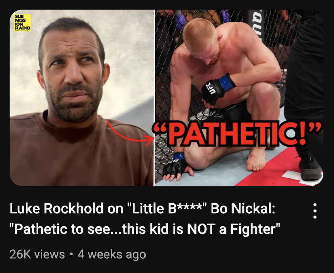
Task: Click the red curved arrow graphic
Action: point(130,133)
